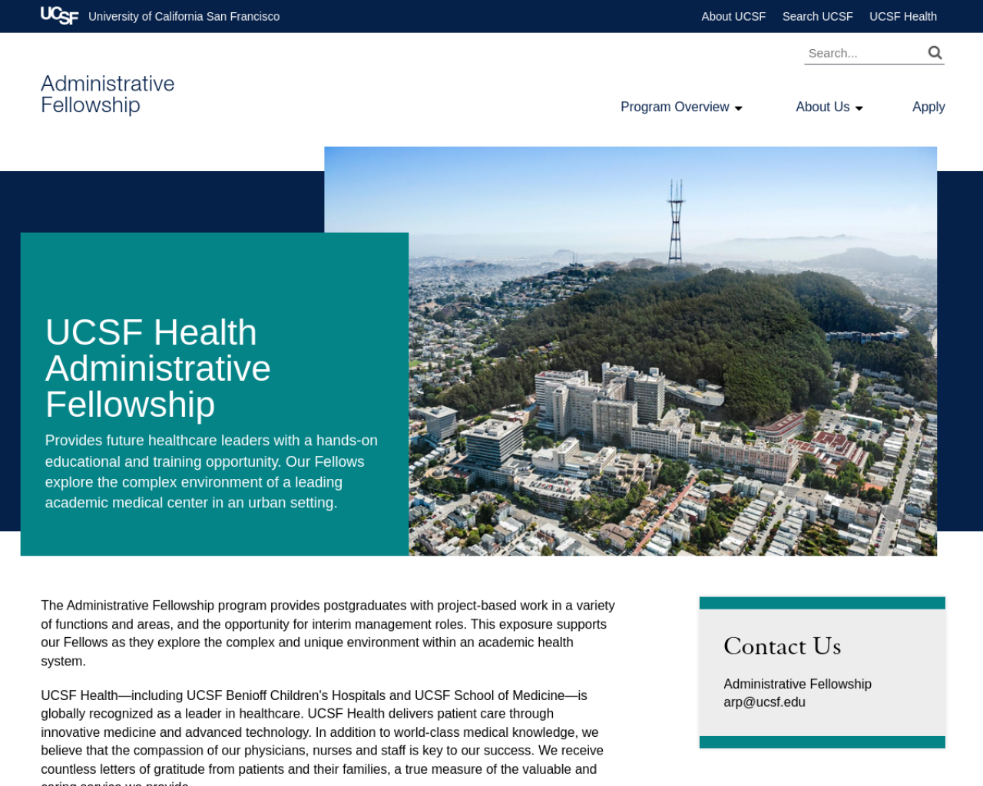The width and height of the screenshot is (983, 786).
Task: Click the paragraph beginning 'The Administrative Fellowship program'
Action: click(x=328, y=633)
